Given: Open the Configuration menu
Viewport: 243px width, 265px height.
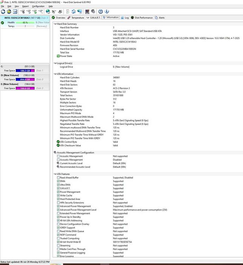Looking at the screenshot, I should coord(38,6).
